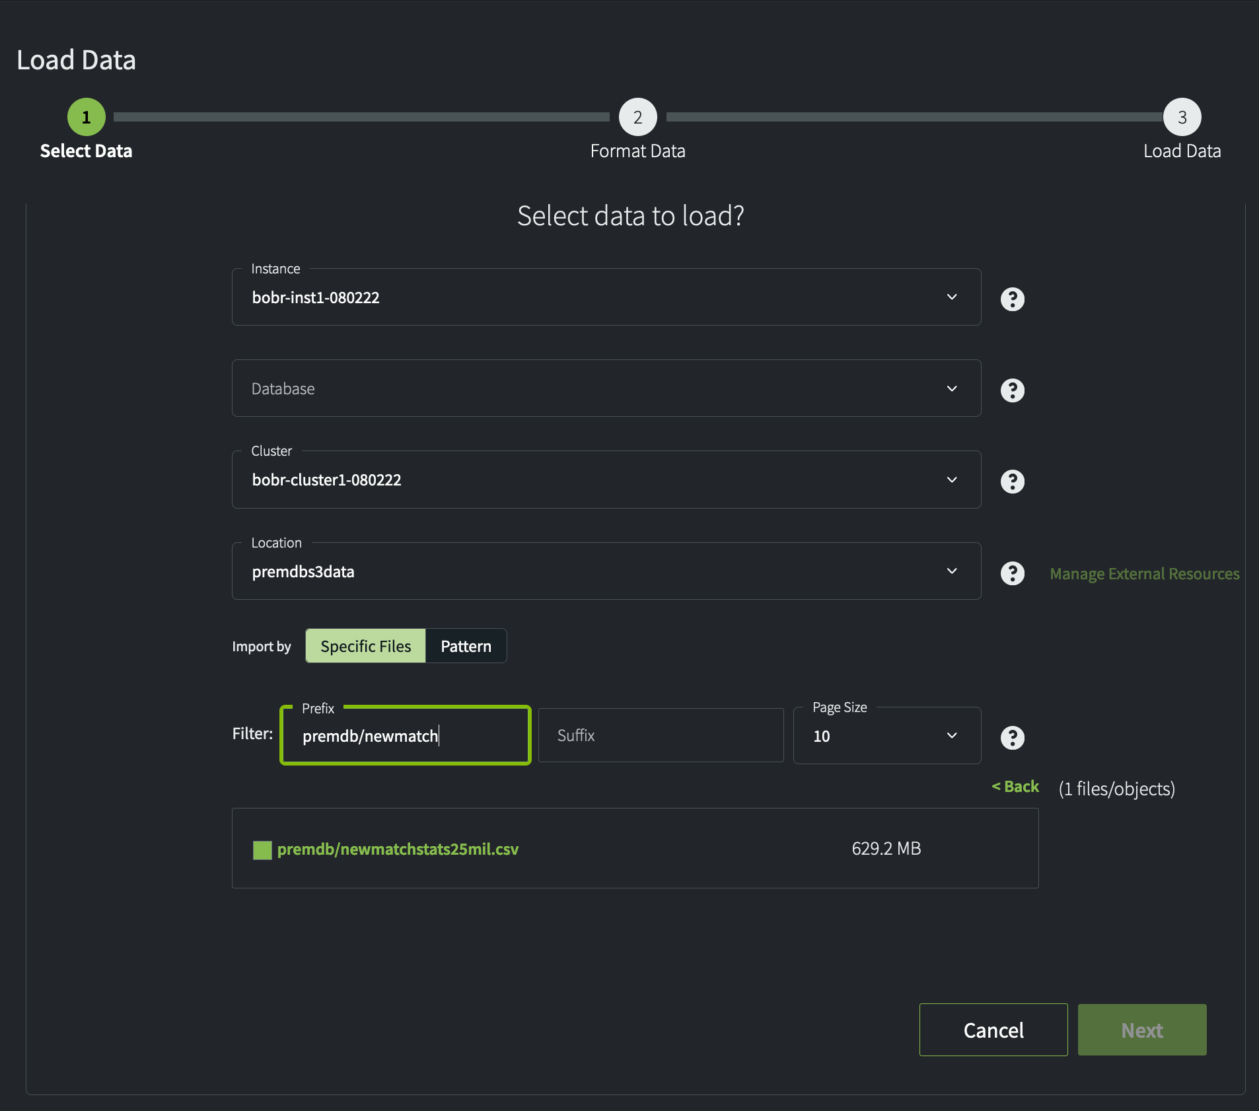The width and height of the screenshot is (1259, 1111).
Task: Select Specific Files import mode
Action: click(x=365, y=646)
